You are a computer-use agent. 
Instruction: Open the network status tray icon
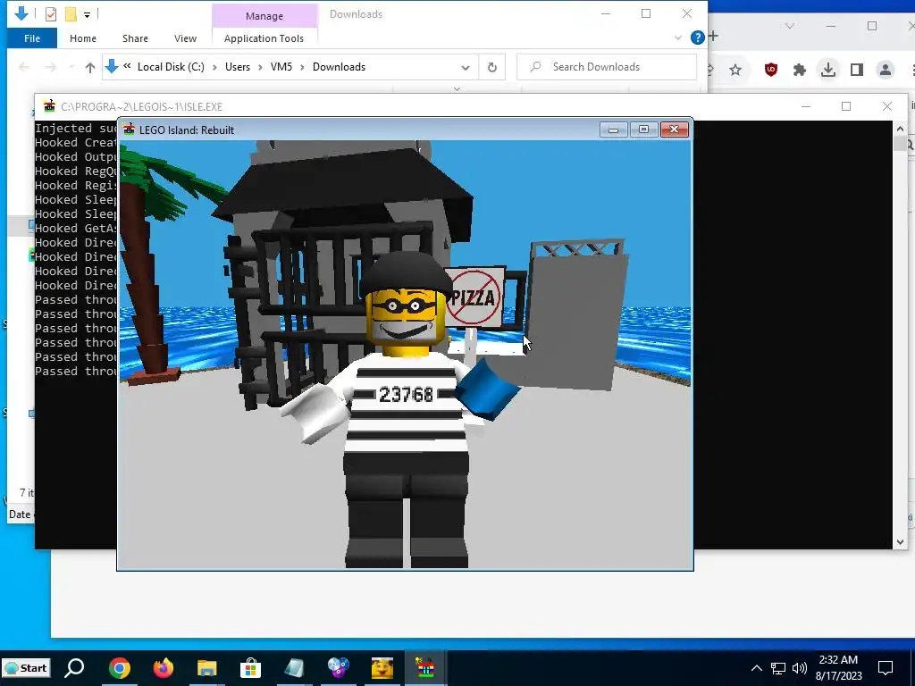coord(778,668)
